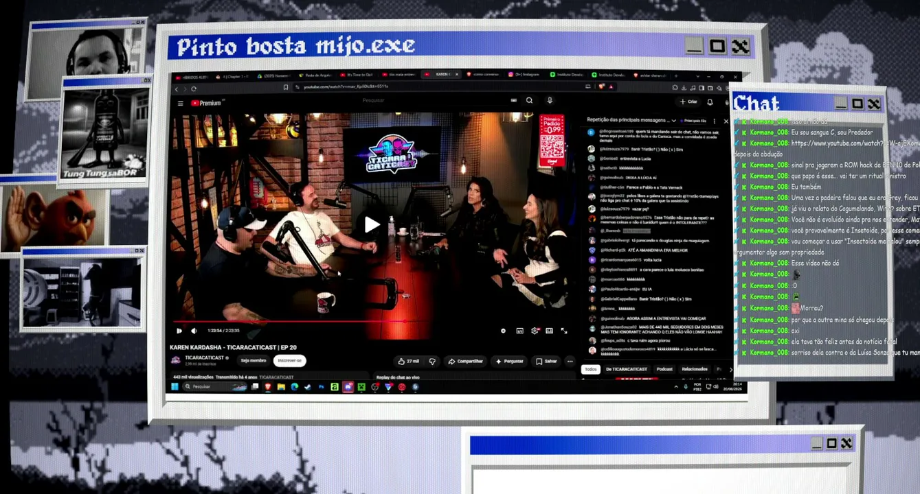The width and height of the screenshot is (920, 494).
Task: Open more actions ellipsis below the video
Action: click(570, 361)
